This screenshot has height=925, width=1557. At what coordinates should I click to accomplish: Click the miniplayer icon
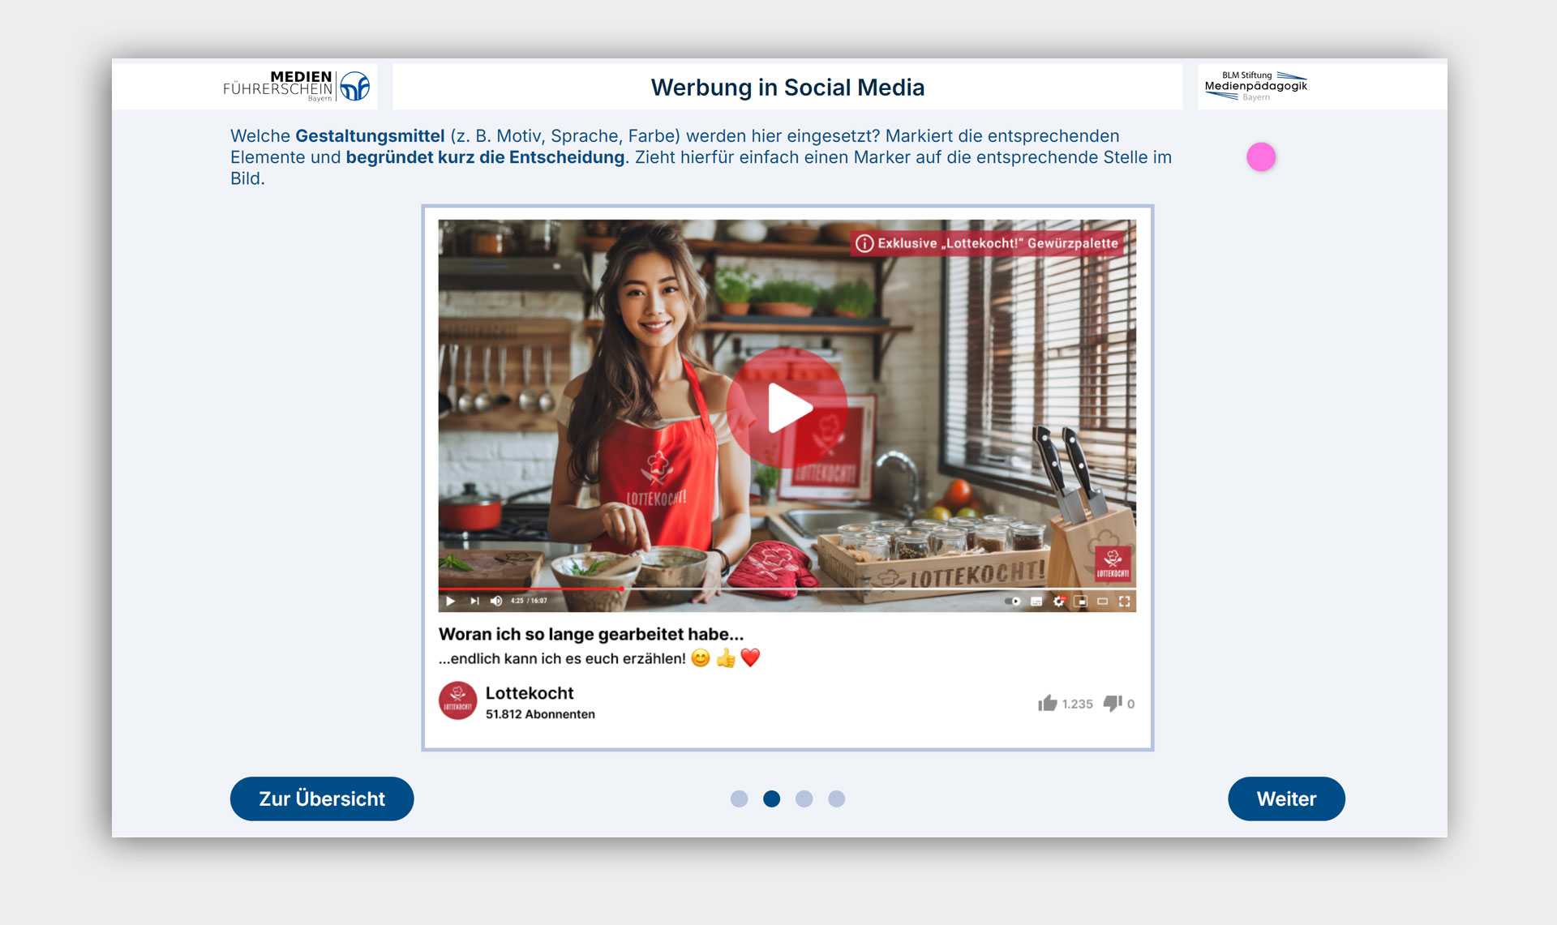pos(1081,601)
